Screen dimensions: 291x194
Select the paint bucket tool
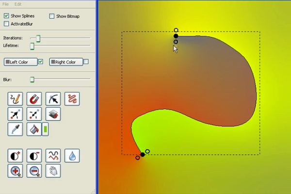pos(34,129)
